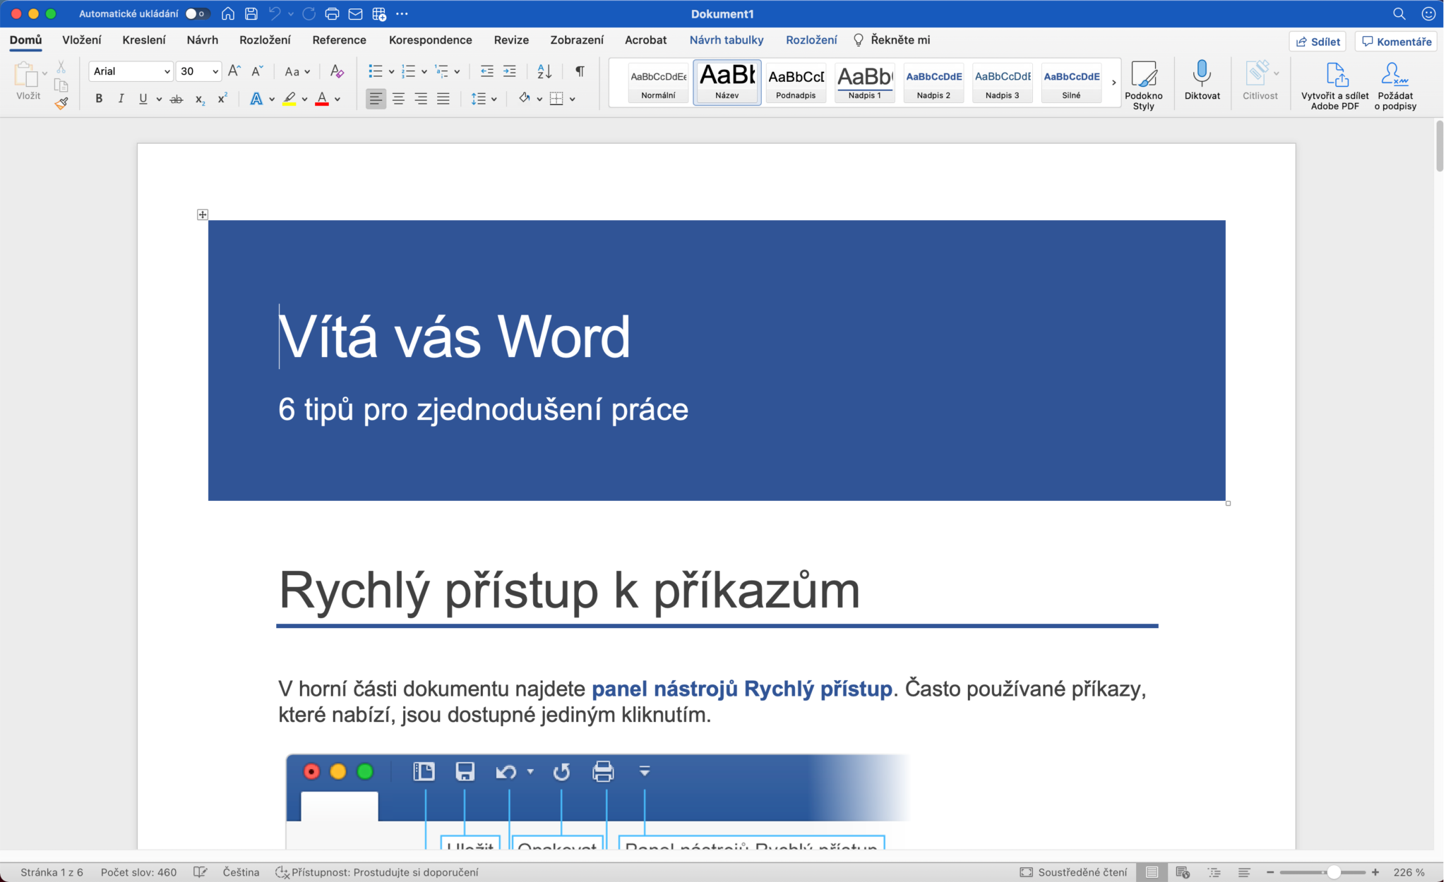Toggle increase indent
Screen dimensions: 1446x882
pos(510,71)
